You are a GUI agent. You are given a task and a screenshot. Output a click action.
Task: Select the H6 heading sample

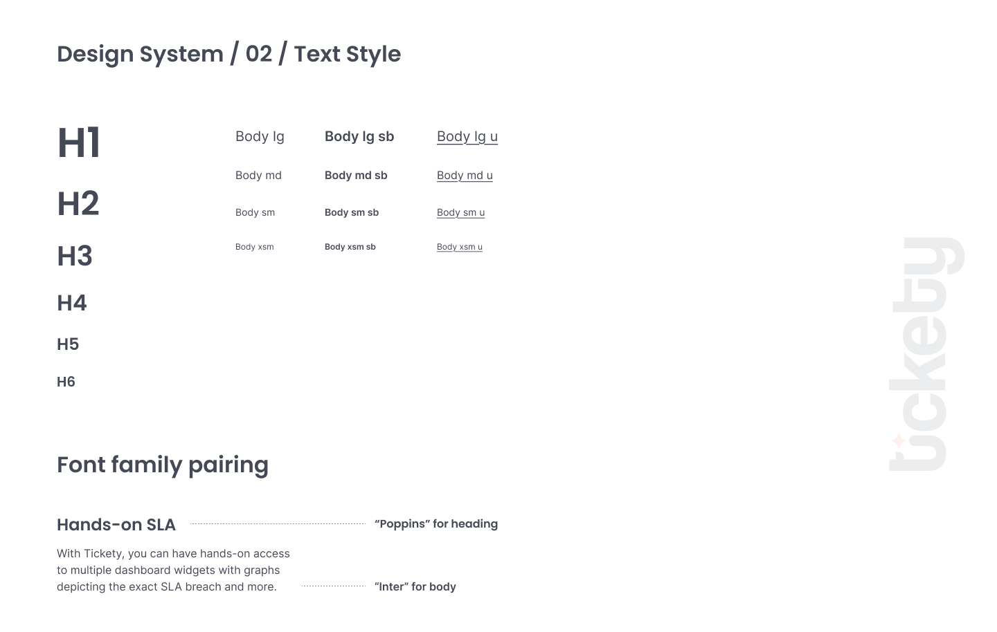(66, 382)
